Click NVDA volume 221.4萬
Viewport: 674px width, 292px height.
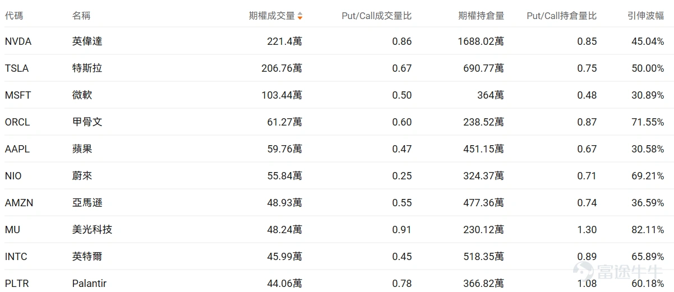[x=285, y=41]
